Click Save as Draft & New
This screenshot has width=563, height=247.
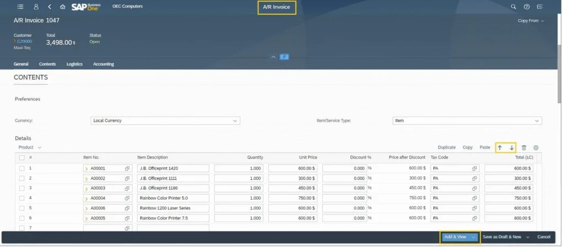coord(501,237)
